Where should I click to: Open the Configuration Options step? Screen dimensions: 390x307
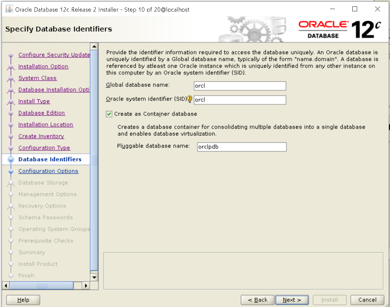(x=48, y=171)
